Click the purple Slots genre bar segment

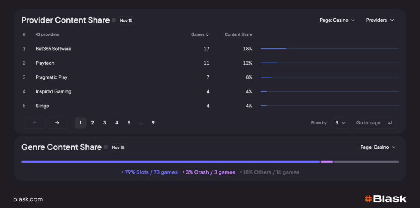170,161
